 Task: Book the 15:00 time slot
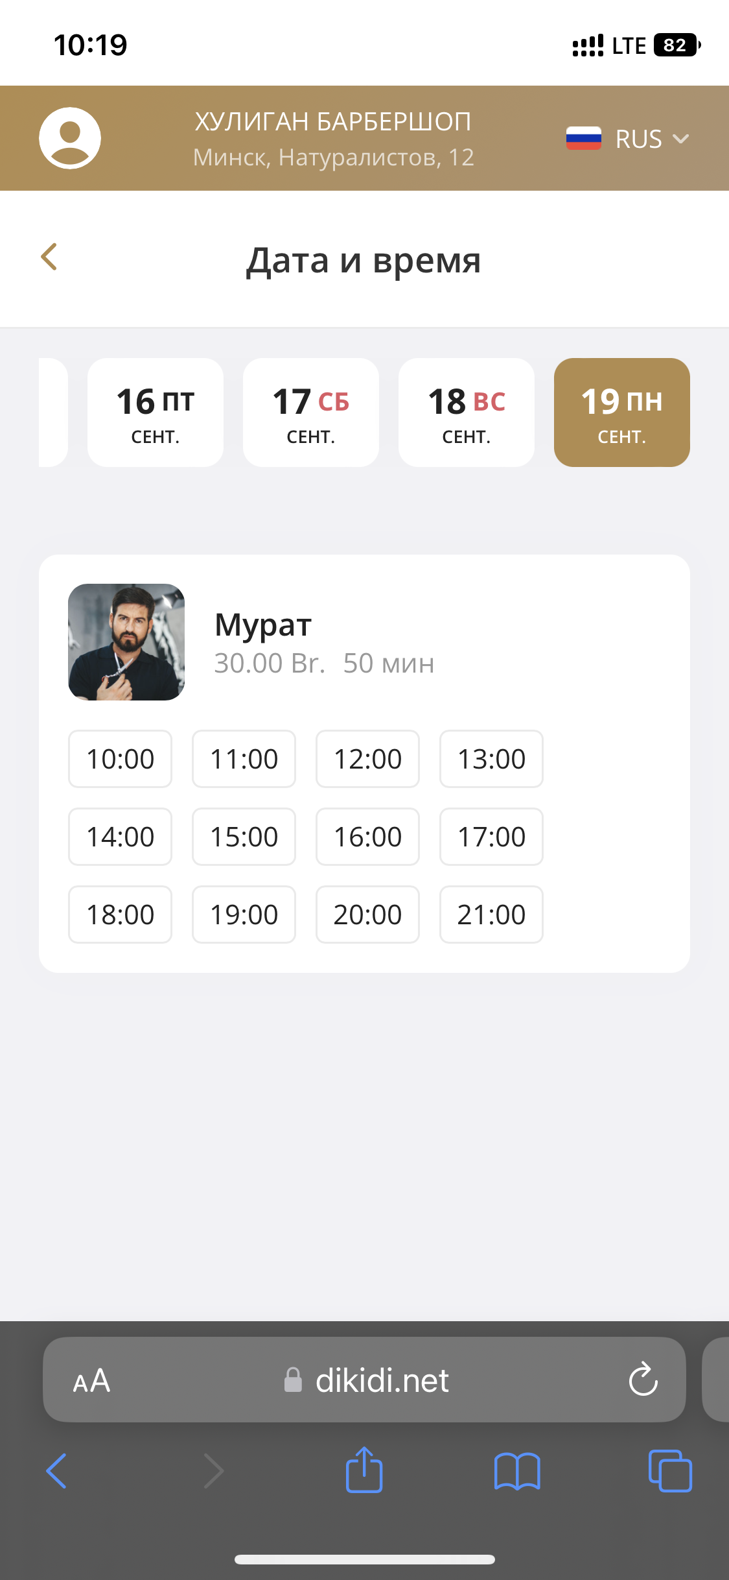[244, 837]
